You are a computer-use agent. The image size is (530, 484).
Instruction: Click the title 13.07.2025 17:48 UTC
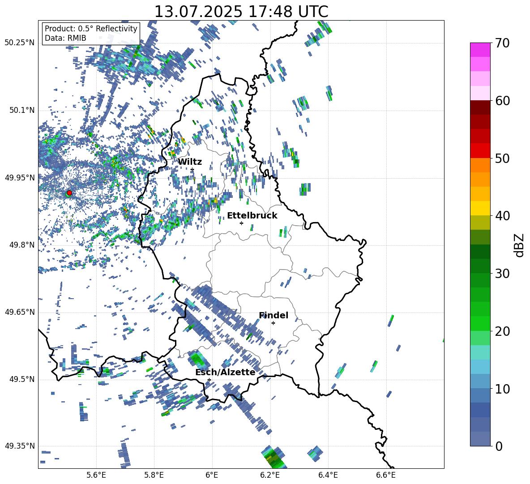tap(241, 12)
